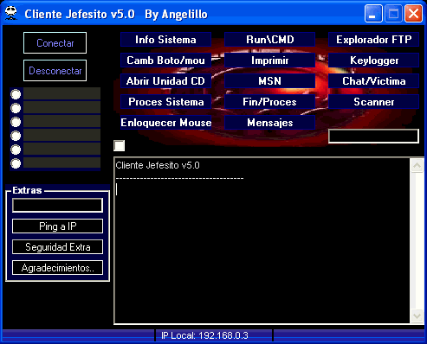
Task: Select the last radio button in the list
Action: click(x=16, y=163)
